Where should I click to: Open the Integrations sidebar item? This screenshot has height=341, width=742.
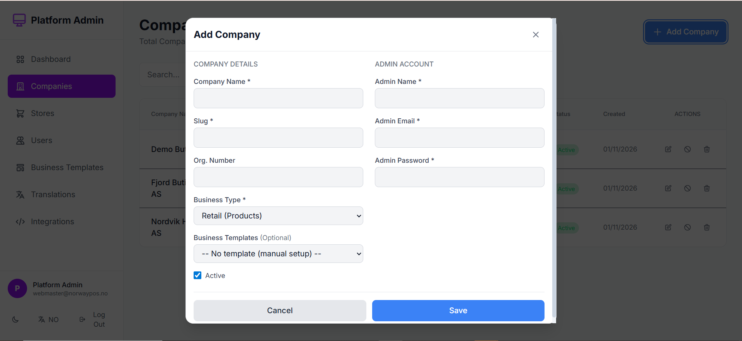(x=52, y=222)
